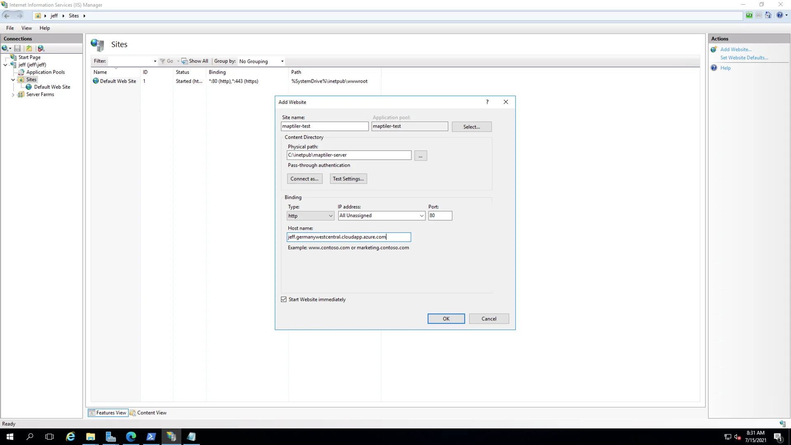
Task: Click the Home icon in address bar
Action: pyautogui.click(x=768, y=15)
